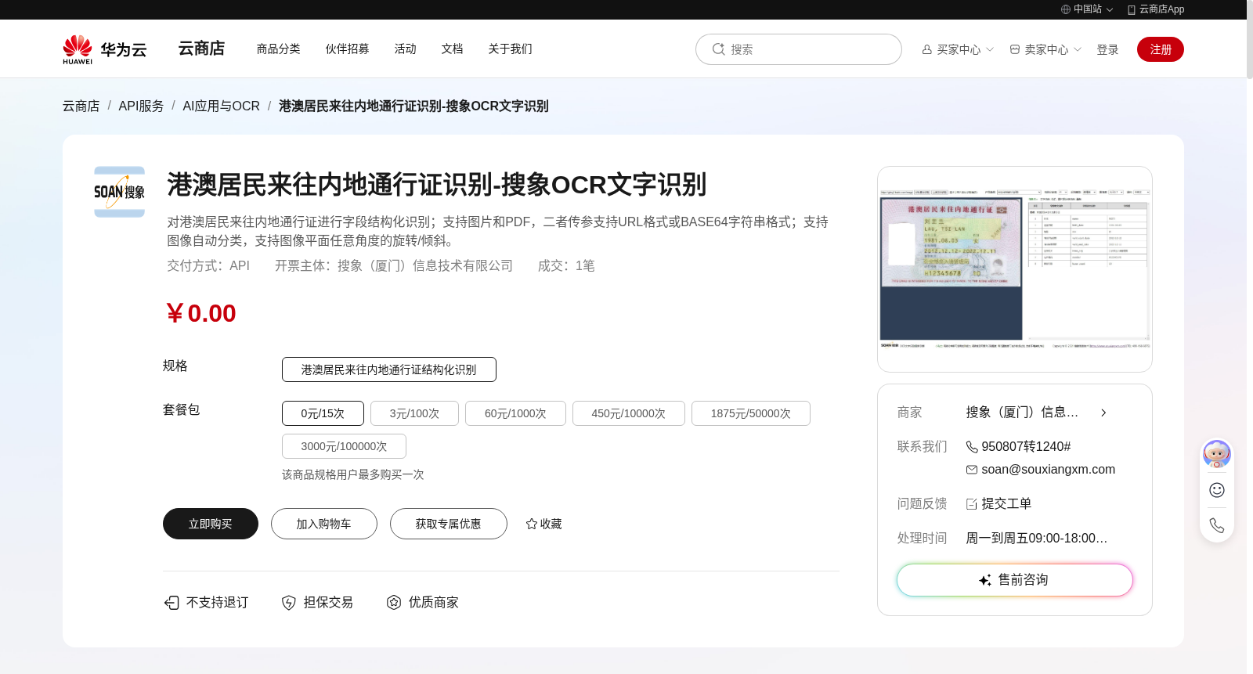The image size is (1253, 674).
Task: Go to 云商店 breadcrumb
Action: coord(81,106)
